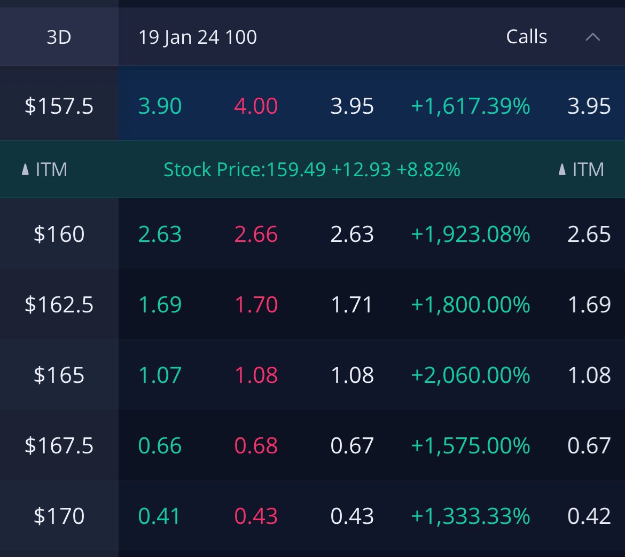Select the $157.5 strike price
Screen dimensions: 625x557
pos(59,106)
